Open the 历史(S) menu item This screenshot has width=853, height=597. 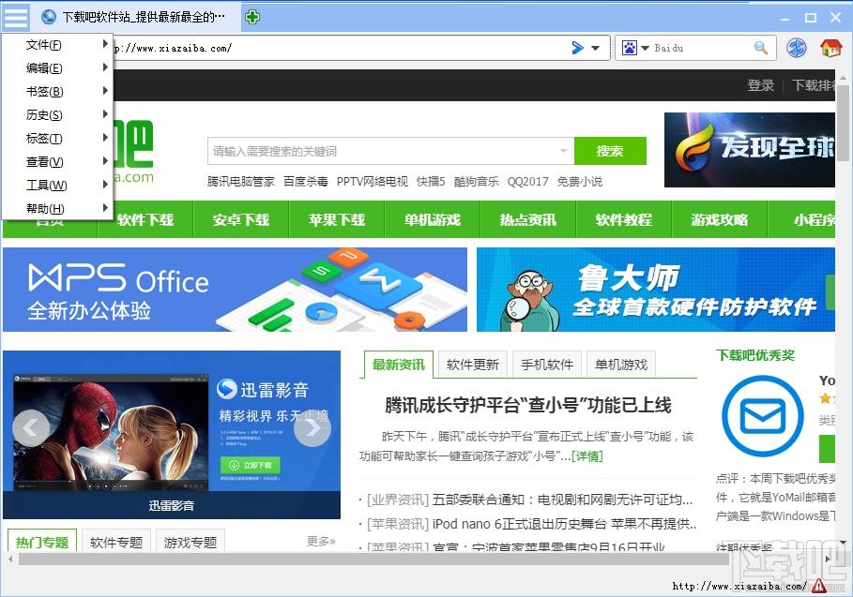pyautogui.click(x=57, y=114)
